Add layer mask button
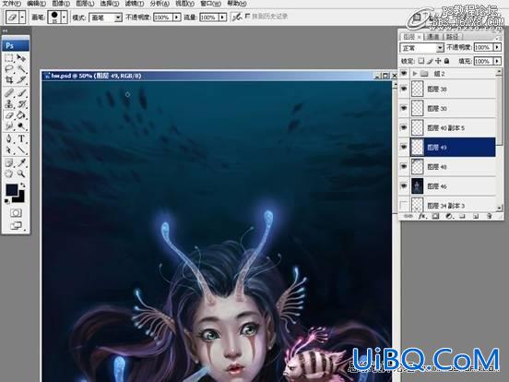 coord(435,216)
